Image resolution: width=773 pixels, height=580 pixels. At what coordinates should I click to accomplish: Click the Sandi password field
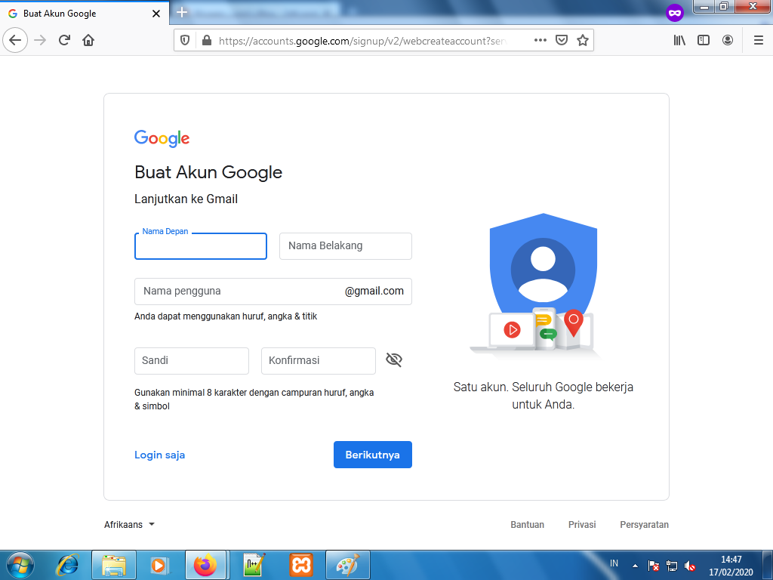(192, 361)
